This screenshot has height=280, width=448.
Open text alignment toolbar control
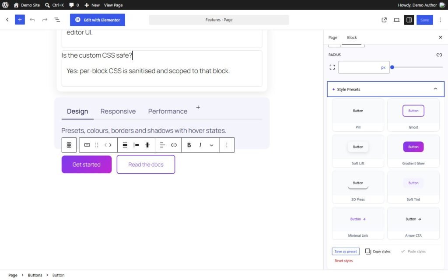163,145
